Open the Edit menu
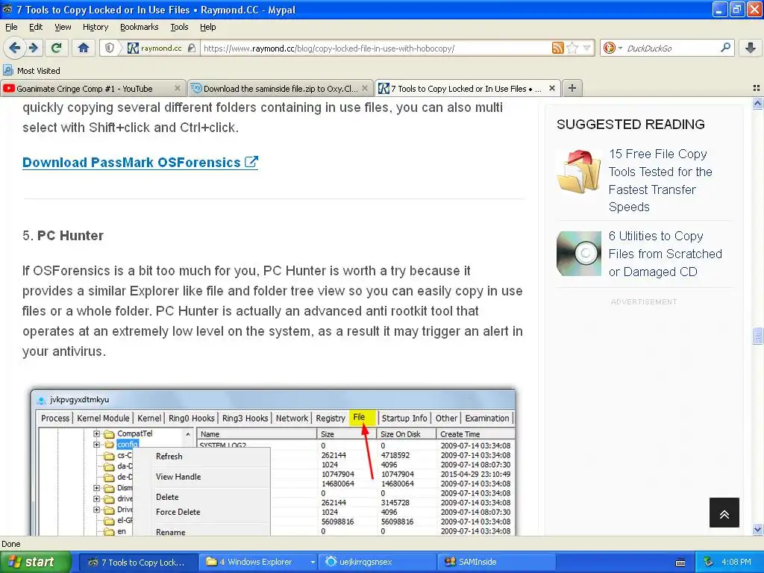The height and width of the screenshot is (573, 764). click(36, 27)
